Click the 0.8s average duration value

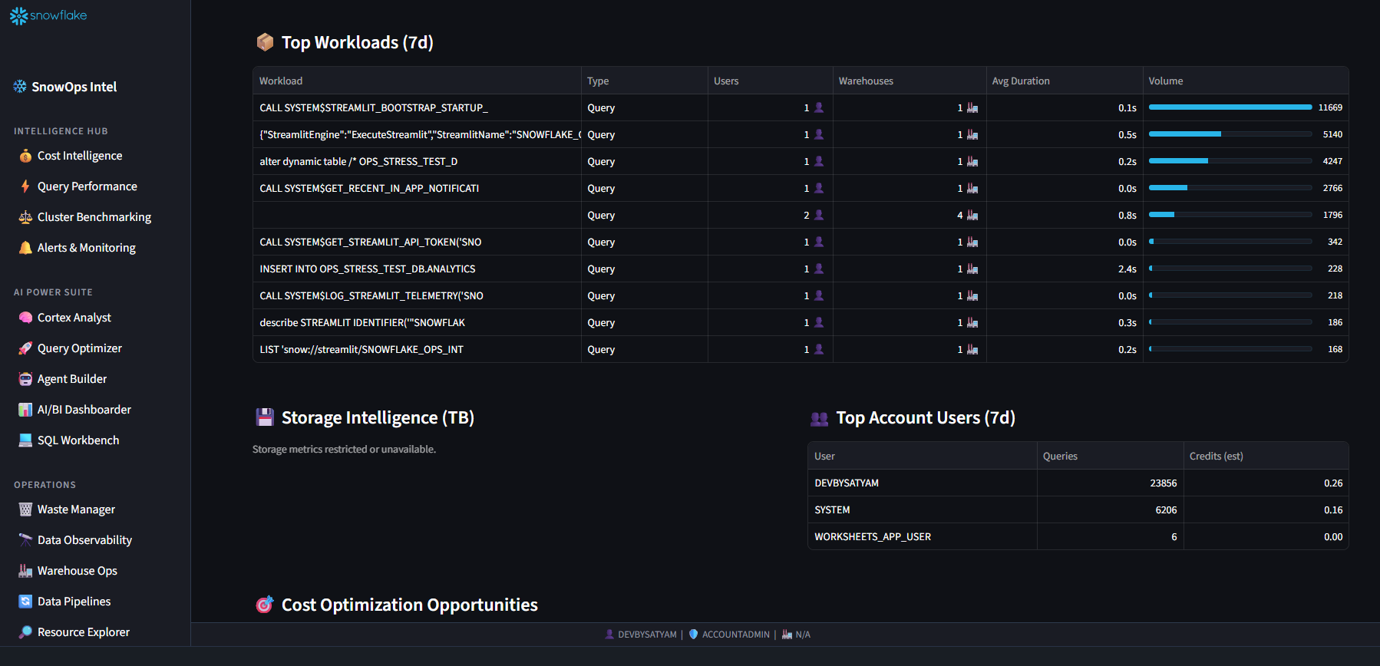[1127, 215]
